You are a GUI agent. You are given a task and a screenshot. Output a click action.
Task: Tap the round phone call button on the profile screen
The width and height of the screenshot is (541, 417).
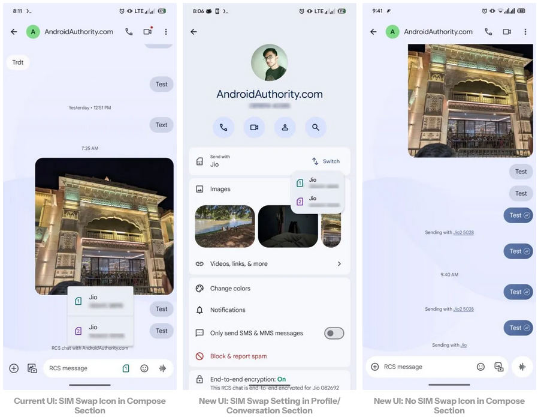pos(223,127)
